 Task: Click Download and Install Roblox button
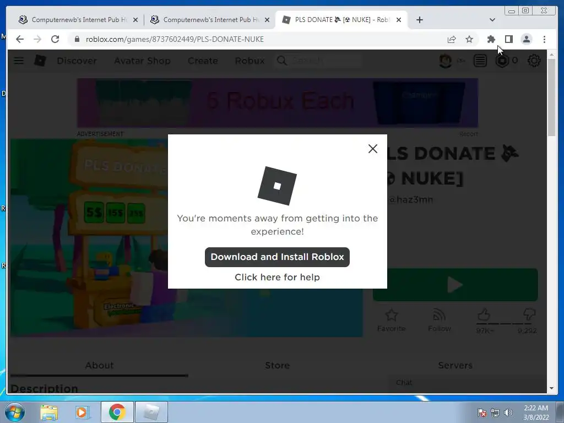[x=277, y=257]
